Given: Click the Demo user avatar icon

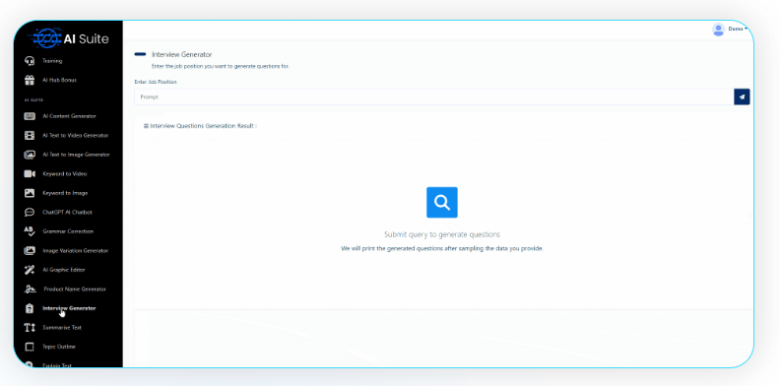Looking at the screenshot, I should pos(718,30).
